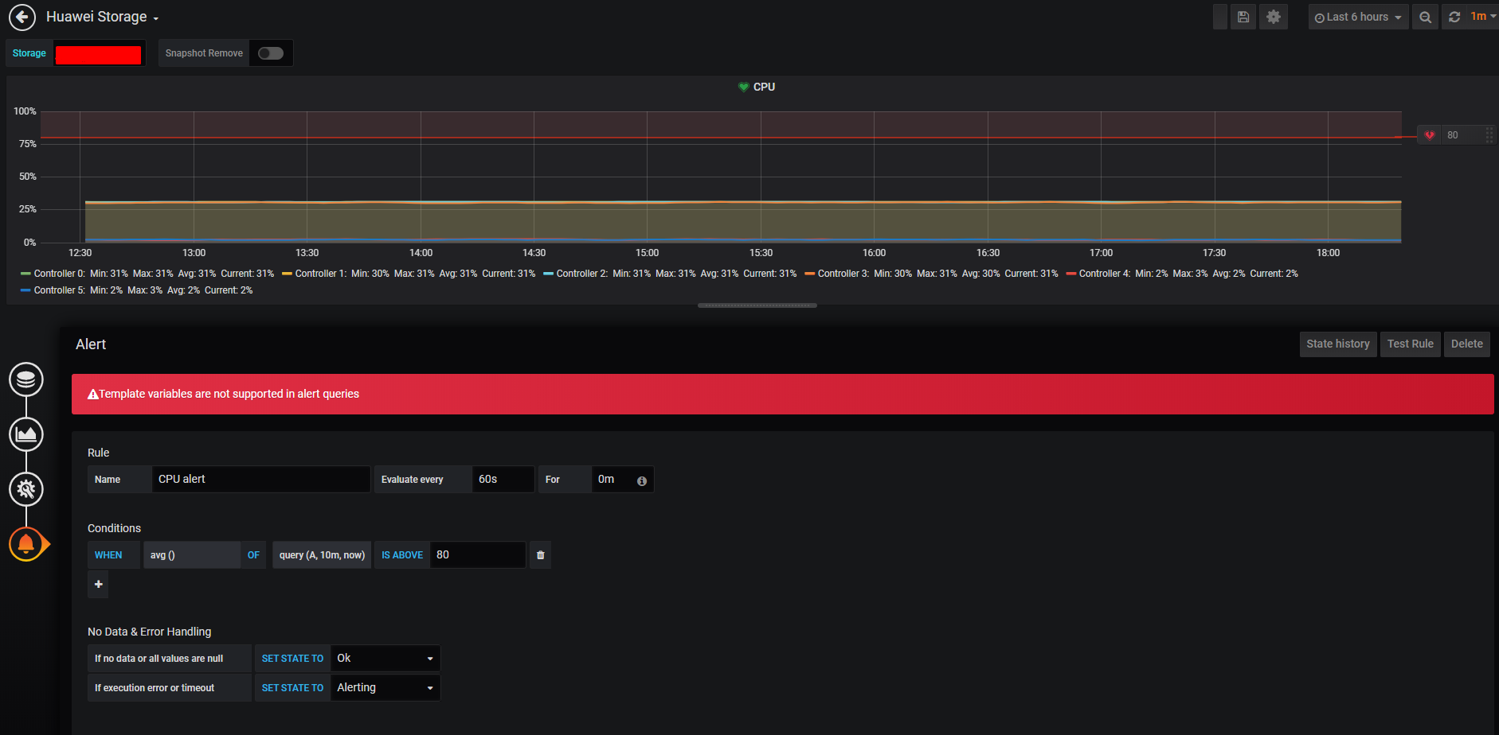
Task: Delete the alert with Delete button
Action: click(1467, 344)
